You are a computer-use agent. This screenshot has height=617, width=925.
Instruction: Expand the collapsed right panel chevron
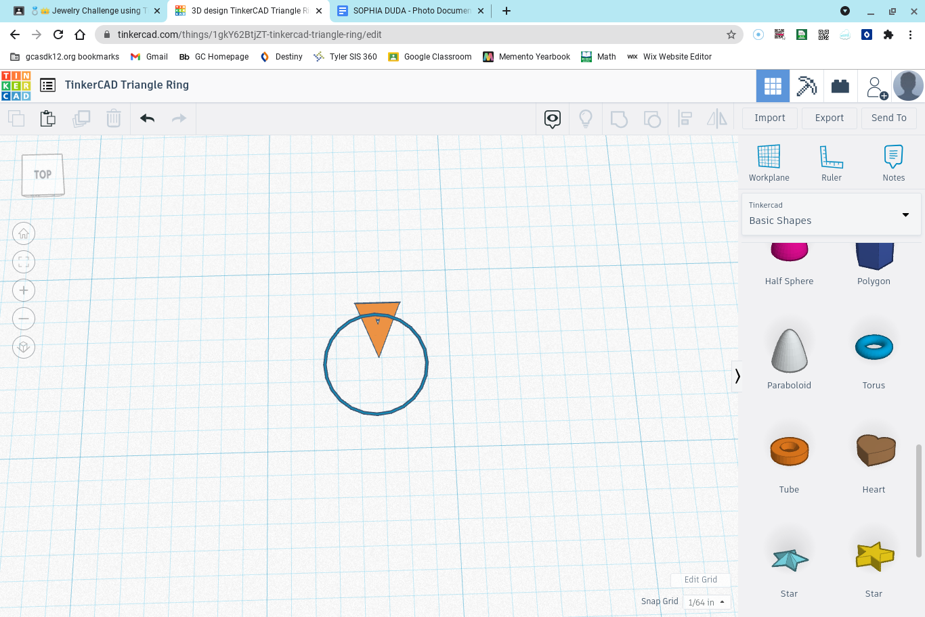pos(737,376)
